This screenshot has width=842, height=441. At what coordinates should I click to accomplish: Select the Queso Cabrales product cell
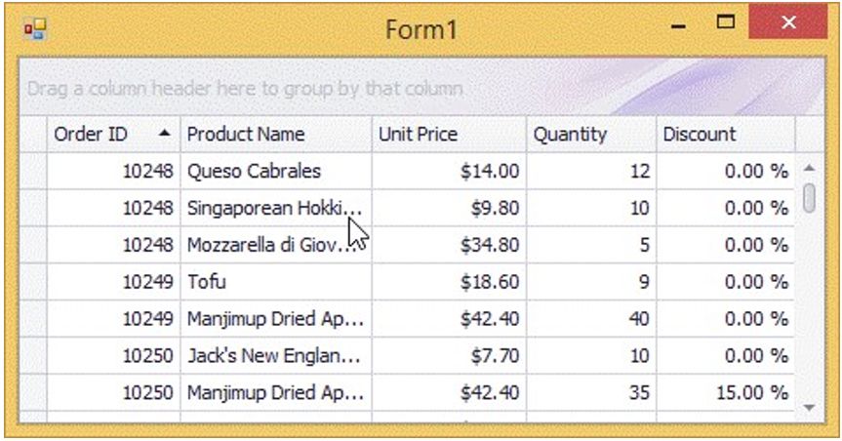click(x=276, y=172)
